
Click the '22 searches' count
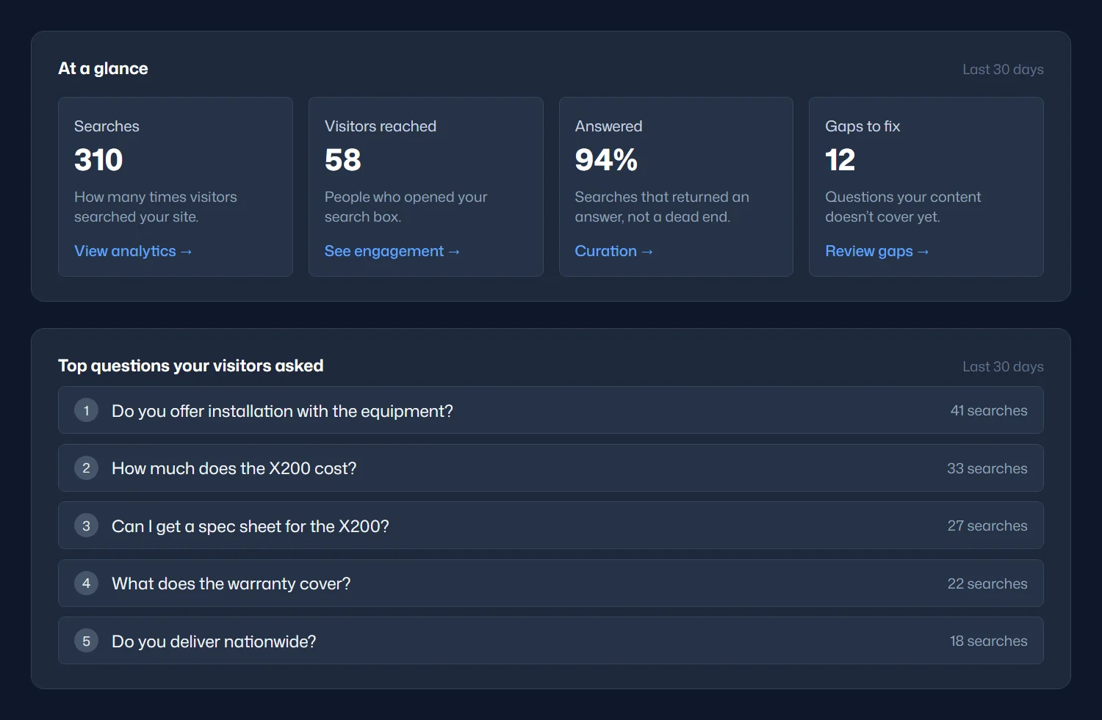tap(987, 583)
